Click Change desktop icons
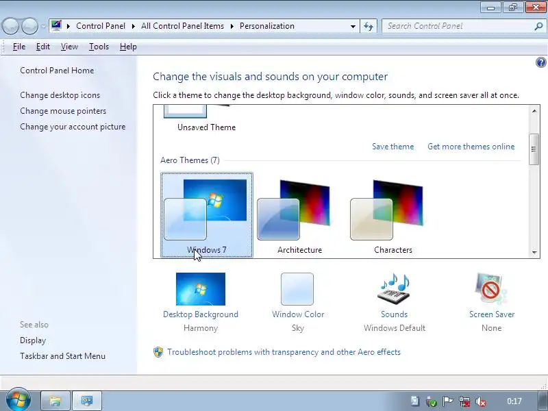The width and height of the screenshot is (548, 411). click(60, 95)
